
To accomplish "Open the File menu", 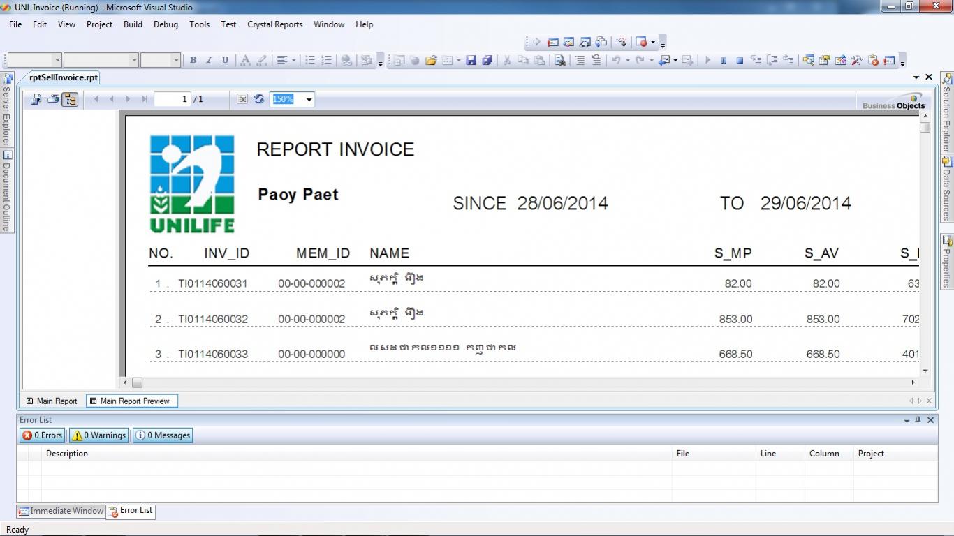I will (x=15, y=24).
